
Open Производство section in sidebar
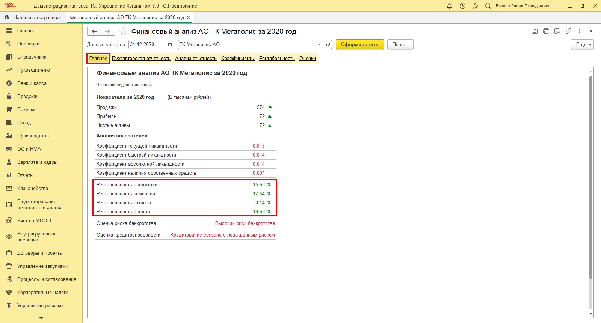point(41,136)
